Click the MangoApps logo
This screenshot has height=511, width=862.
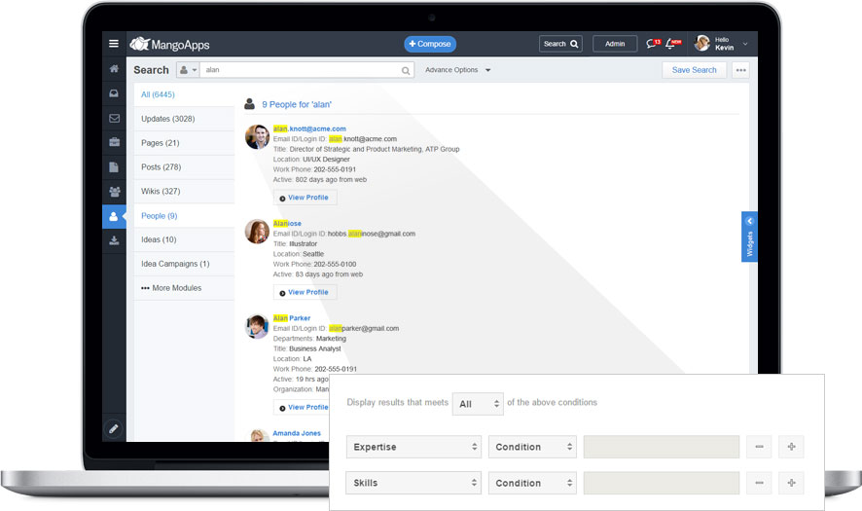tap(169, 44)
